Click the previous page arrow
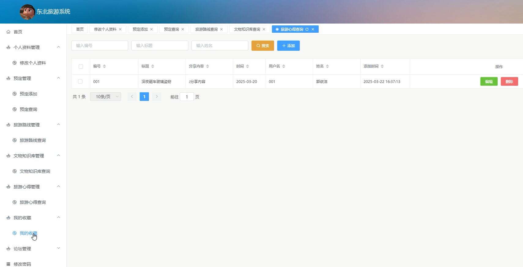Screen dimensions: 523x267 point(132,97)
